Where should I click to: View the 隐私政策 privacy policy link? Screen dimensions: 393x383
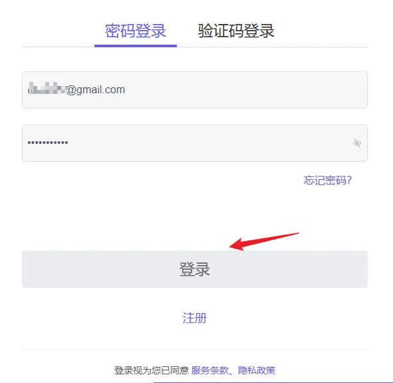257,370
